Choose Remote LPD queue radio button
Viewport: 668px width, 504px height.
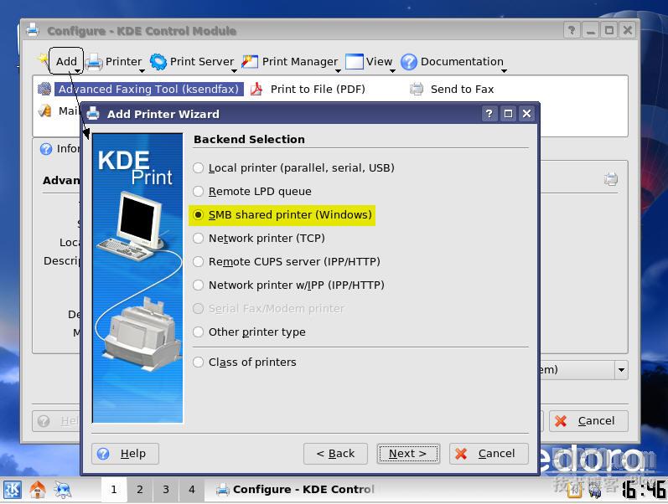251,192
